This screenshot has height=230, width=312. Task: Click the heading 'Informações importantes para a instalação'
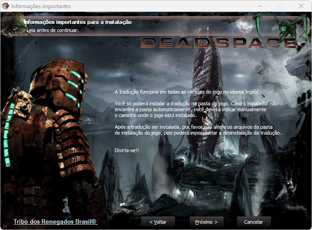78,22
